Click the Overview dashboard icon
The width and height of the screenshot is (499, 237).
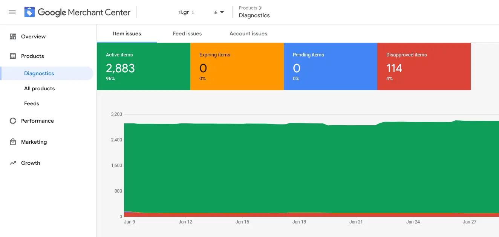coord(13,36)
